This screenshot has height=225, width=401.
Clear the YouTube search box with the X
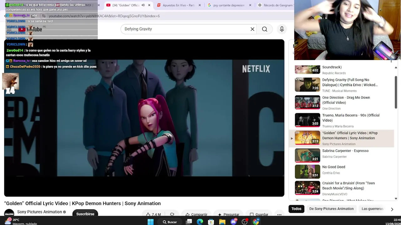(x=252, y=29)
